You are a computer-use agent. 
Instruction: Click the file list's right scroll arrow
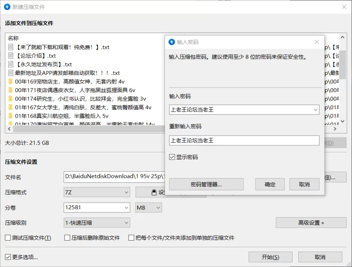tap(335, 129)
